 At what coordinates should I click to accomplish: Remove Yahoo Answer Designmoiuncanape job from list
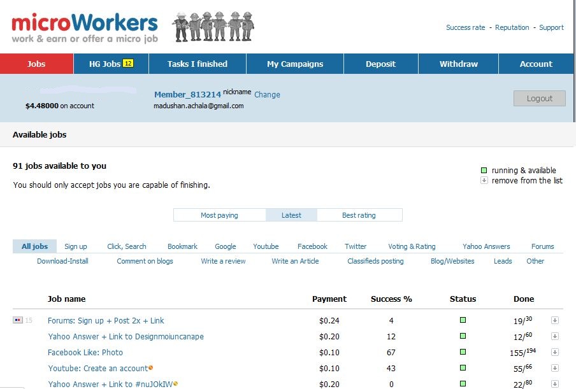(x=555, y=336)
